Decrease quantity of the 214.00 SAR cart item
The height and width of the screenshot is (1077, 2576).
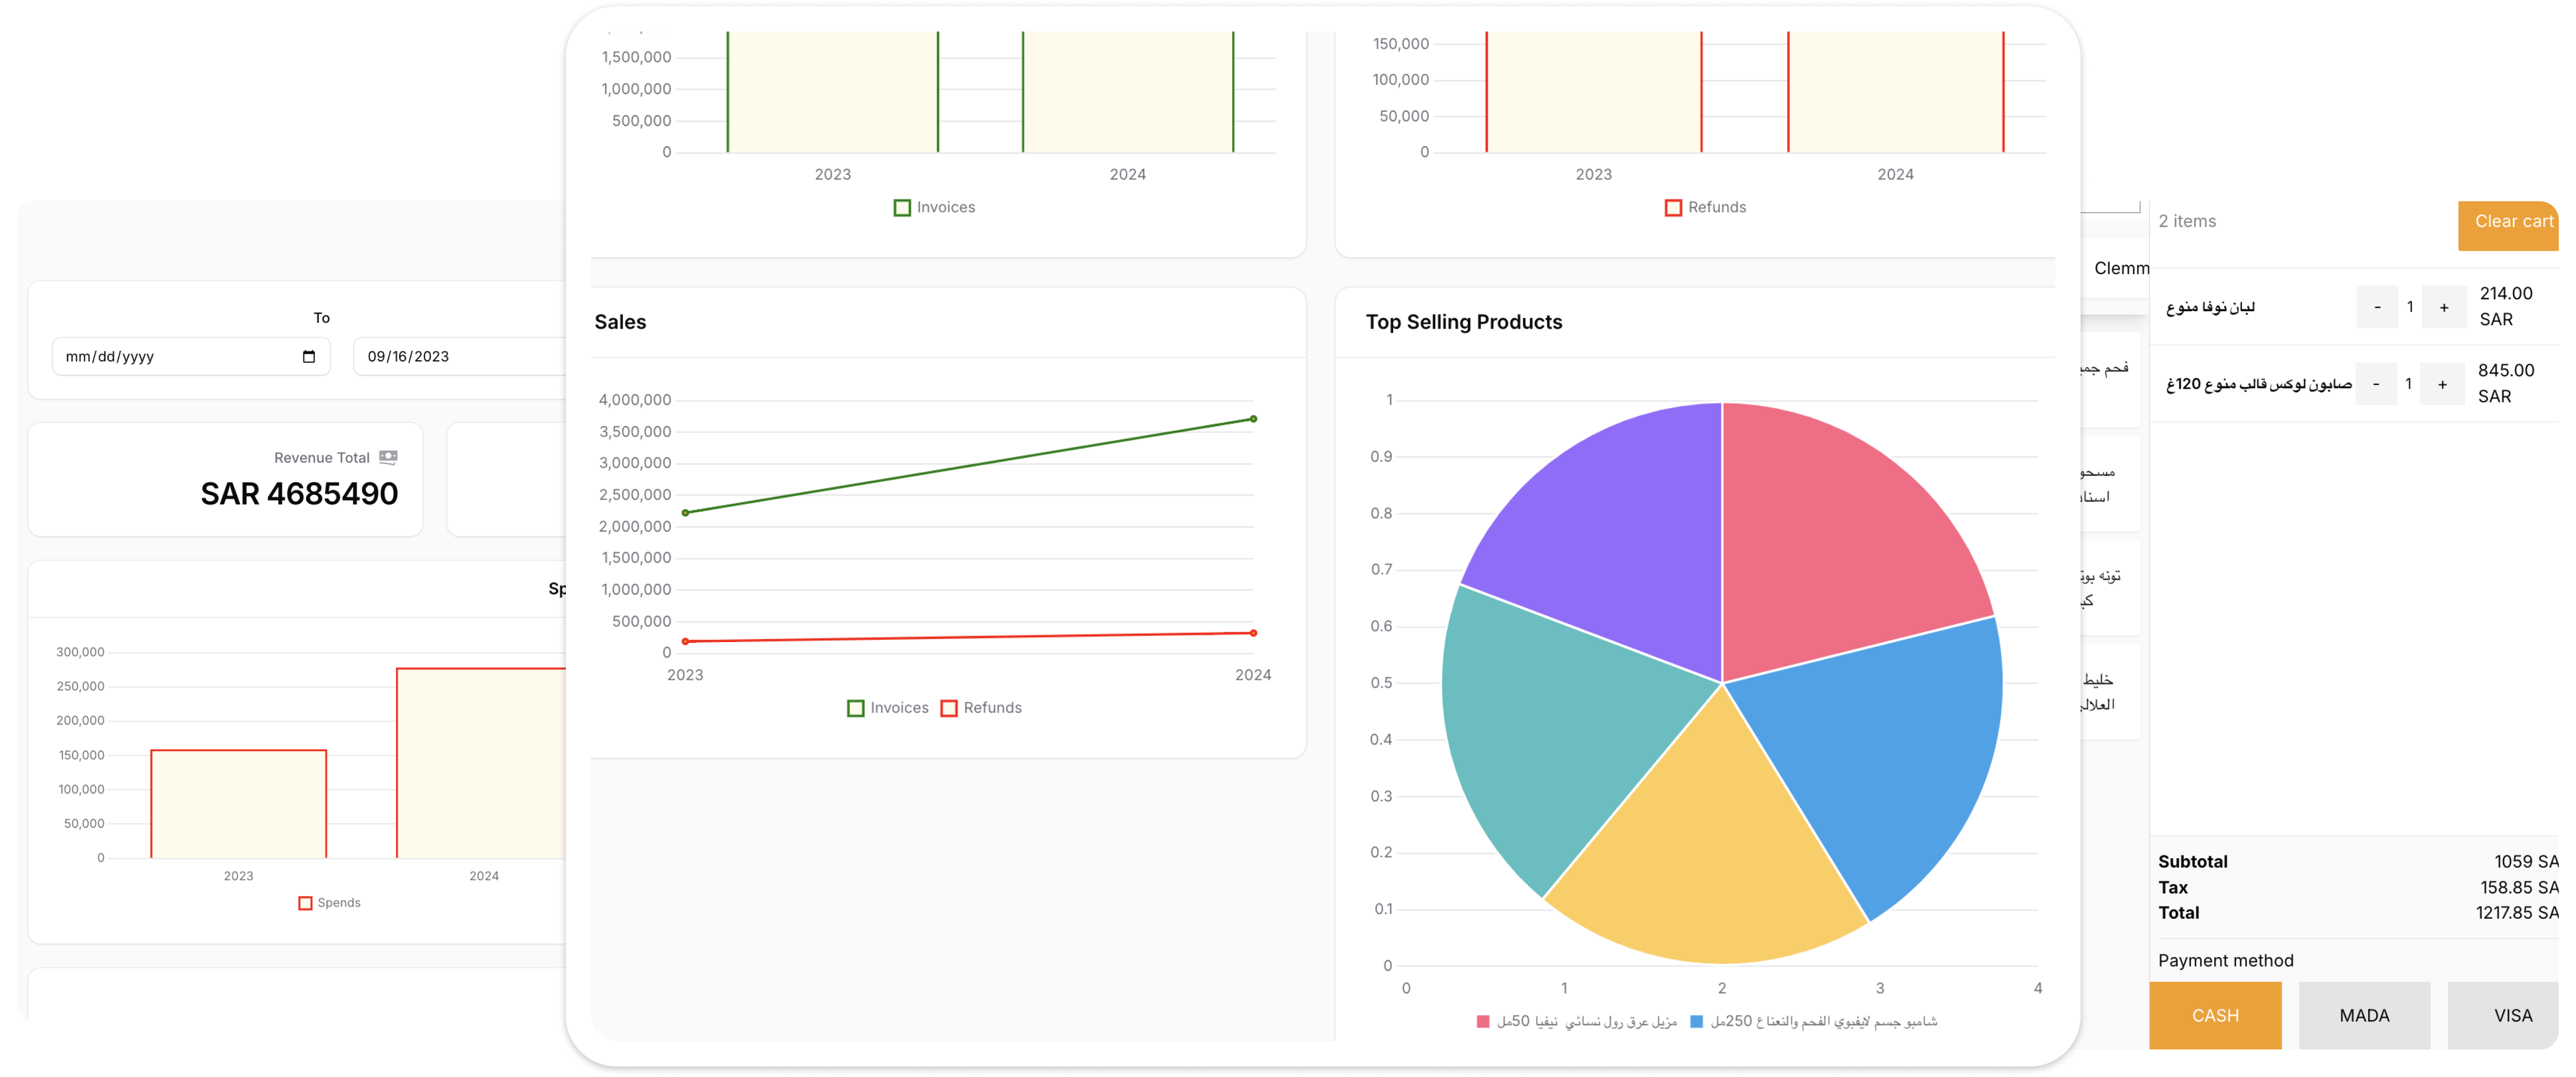[x=2377, y=307]
